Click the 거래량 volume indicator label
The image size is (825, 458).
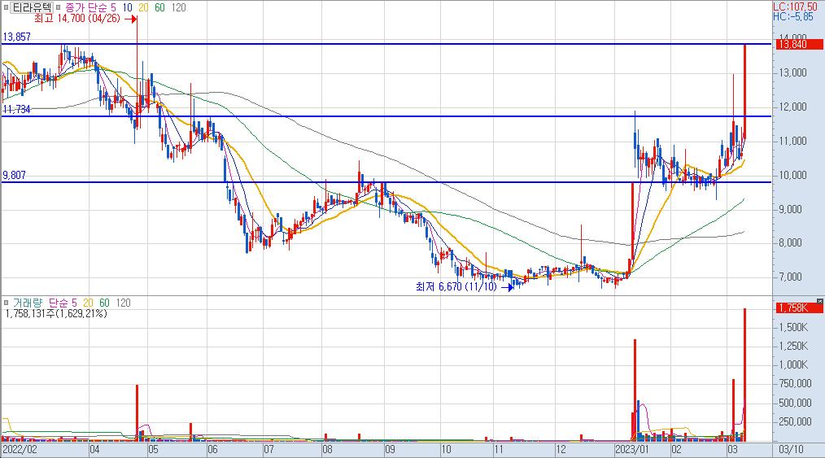click(28, 303)
